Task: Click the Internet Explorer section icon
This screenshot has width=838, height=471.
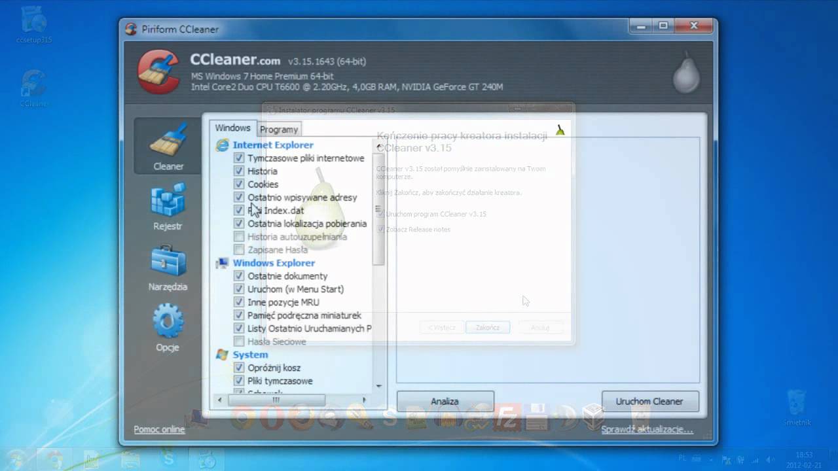Action: click(x=223, y=145)
